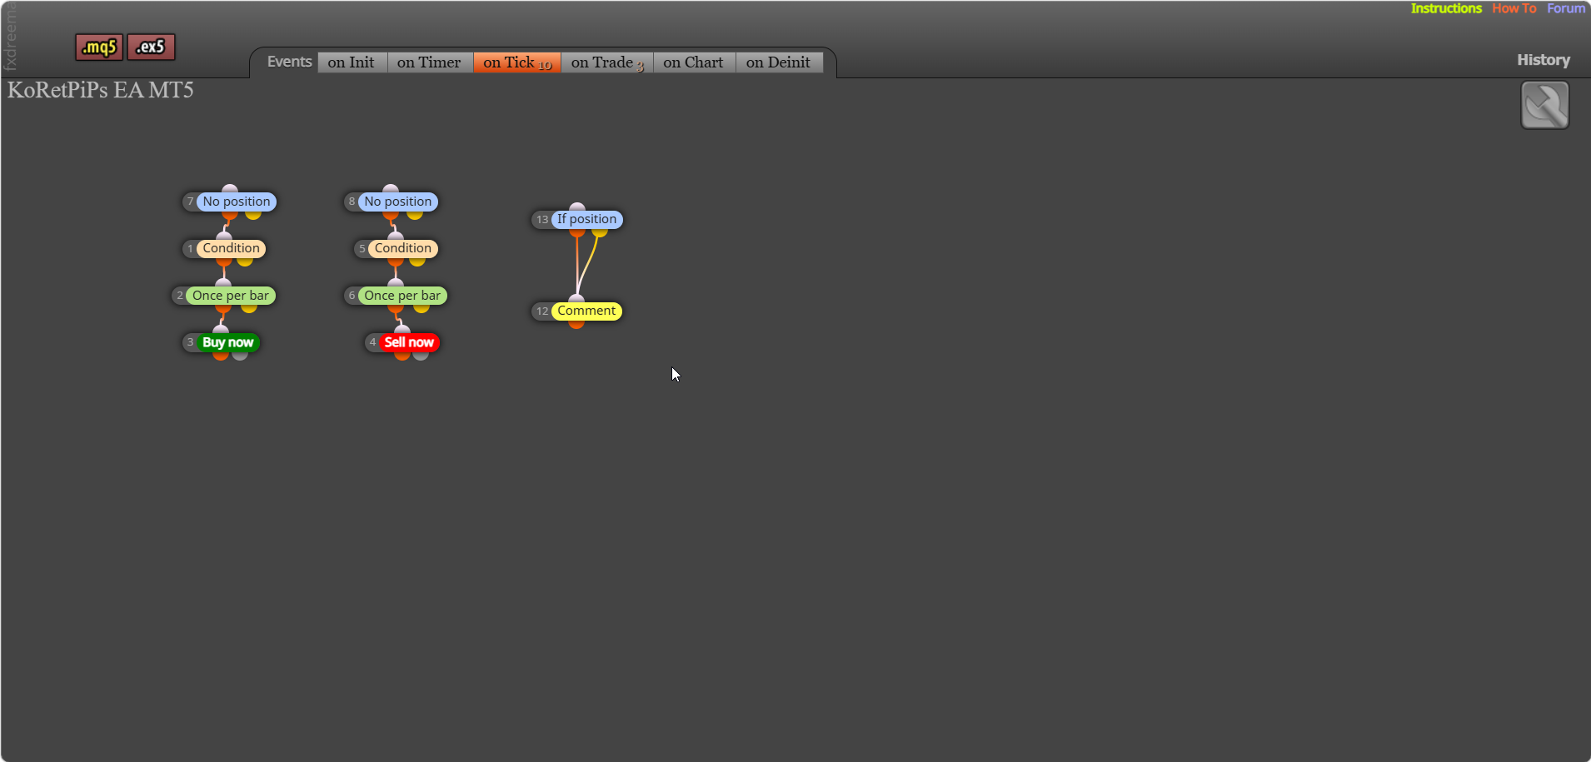1591x762 pixels.
Task: Click yellow connector of Once per bar 6
Action: tap(421, 309)
